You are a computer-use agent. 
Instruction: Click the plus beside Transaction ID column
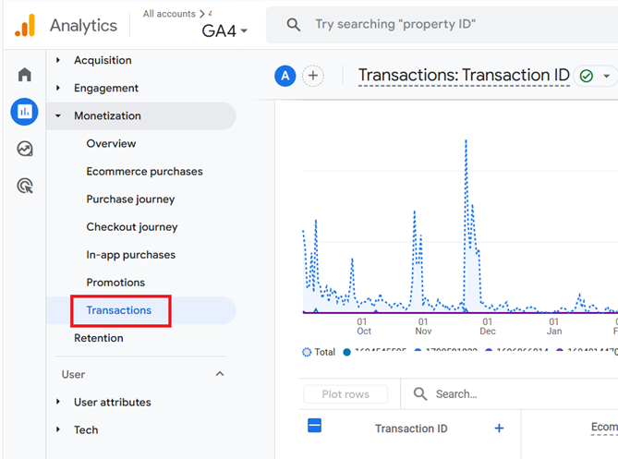click(x=499, y=429)
